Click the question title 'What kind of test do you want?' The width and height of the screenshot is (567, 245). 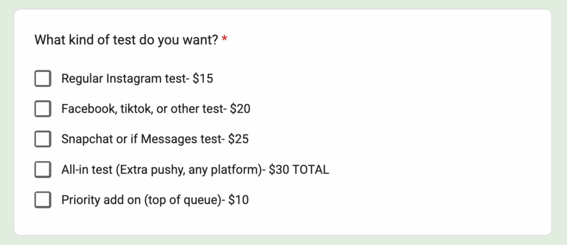126,40
